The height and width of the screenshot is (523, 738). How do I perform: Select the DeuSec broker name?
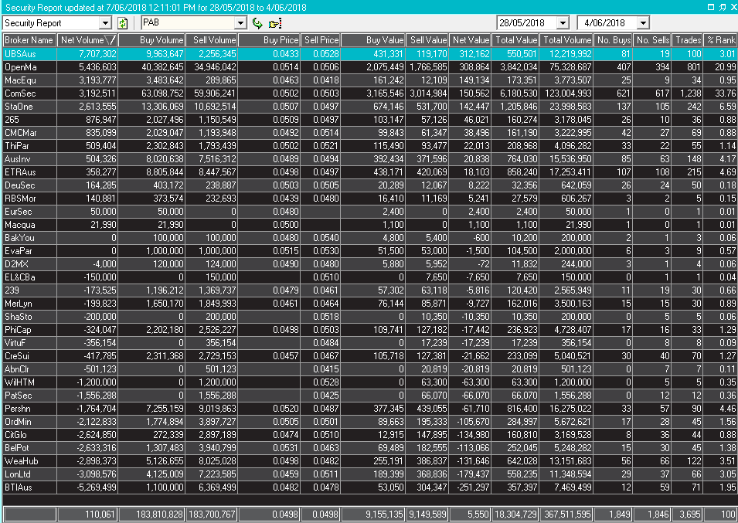click(20, 185)
